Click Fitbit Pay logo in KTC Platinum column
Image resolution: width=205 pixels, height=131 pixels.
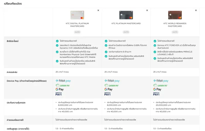[x=112, y=81]
